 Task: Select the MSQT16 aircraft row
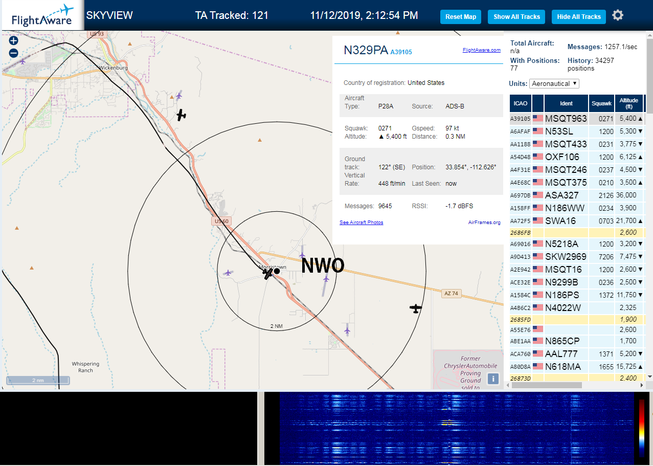pyautogui.click(x=577, y=270)
